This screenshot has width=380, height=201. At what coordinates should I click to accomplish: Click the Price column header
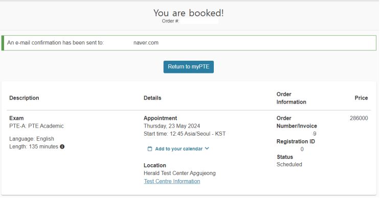362,98
